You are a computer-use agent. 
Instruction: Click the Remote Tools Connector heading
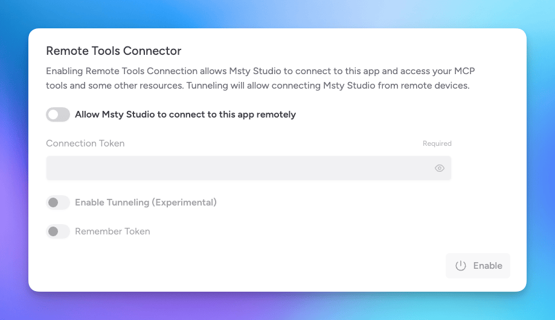tap(114, 51)
